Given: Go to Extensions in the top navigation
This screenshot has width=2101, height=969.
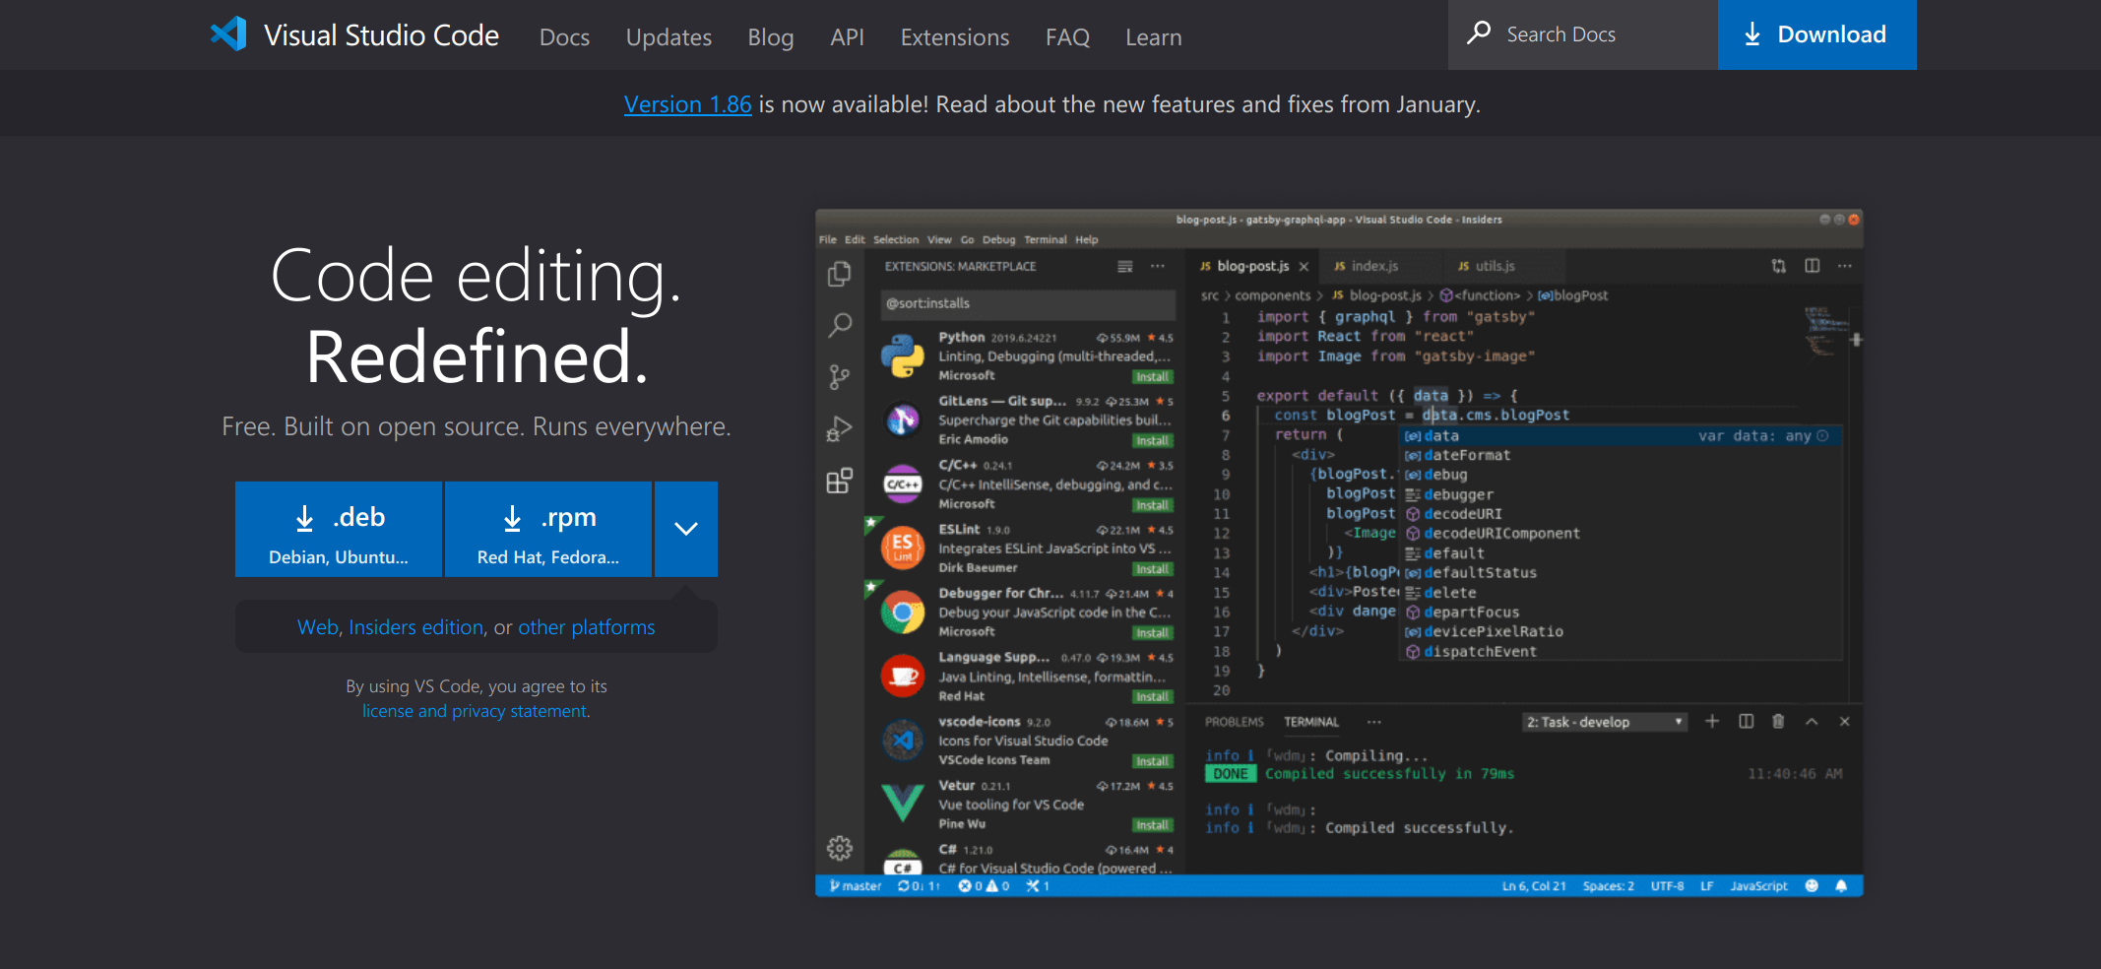Looking at the screenshot, I should [954, 37].
